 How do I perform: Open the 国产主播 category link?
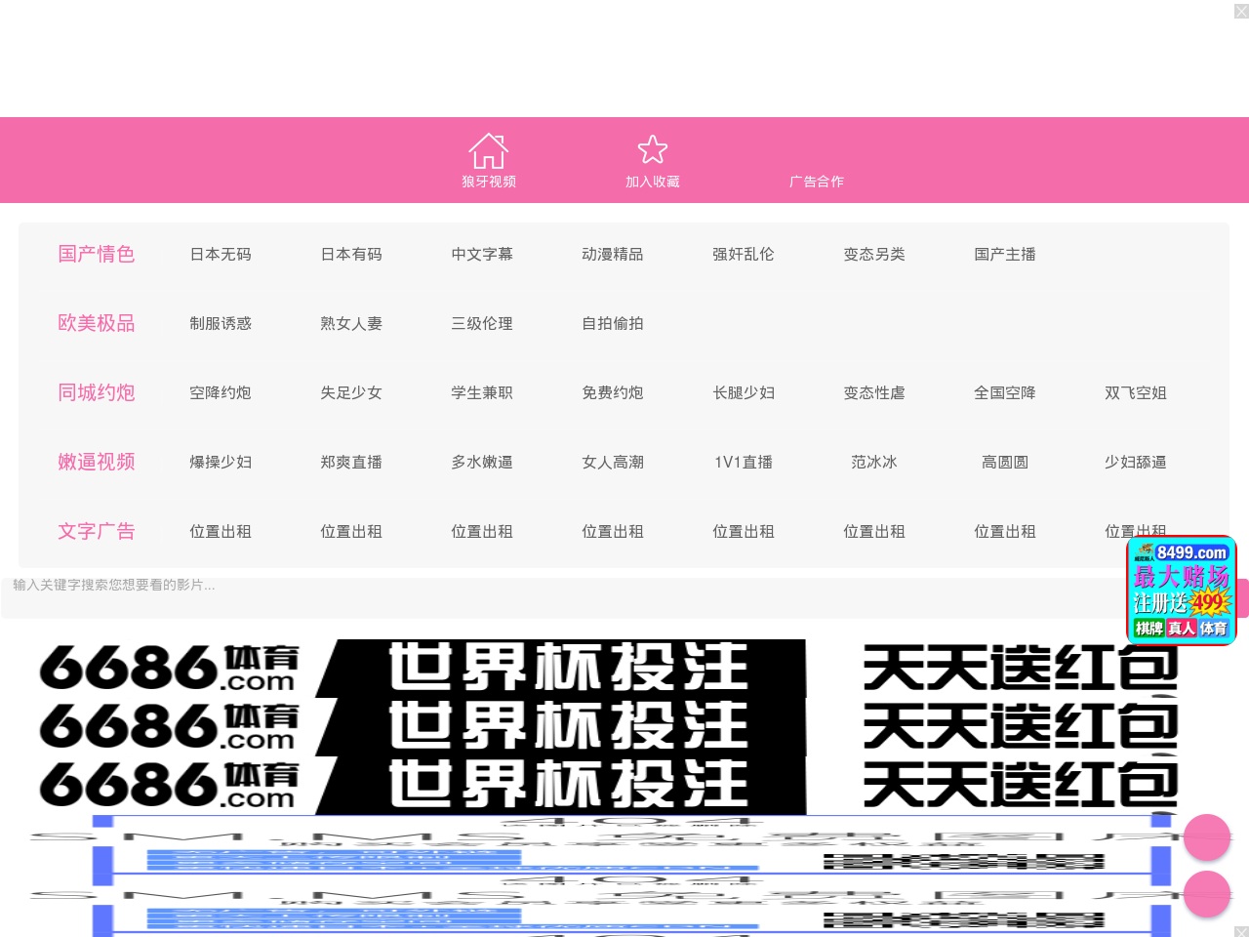[x=1005, y=254]
